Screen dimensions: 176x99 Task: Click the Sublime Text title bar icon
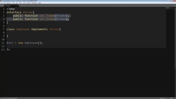click(x=1, y=1)
